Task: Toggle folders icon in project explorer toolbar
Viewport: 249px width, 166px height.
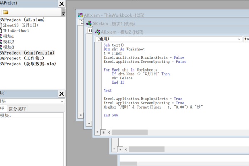Action: pos(5,12)
